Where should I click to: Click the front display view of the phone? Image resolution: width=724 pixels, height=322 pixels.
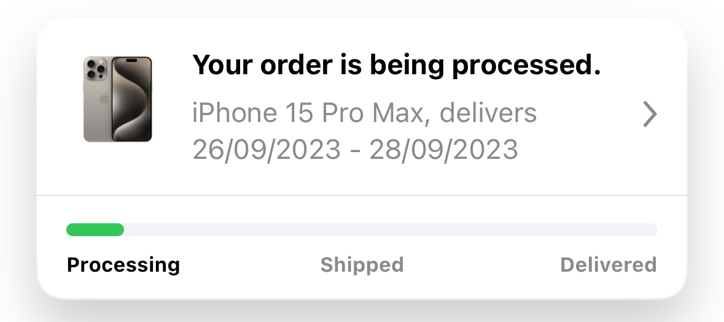coord(132,99)
